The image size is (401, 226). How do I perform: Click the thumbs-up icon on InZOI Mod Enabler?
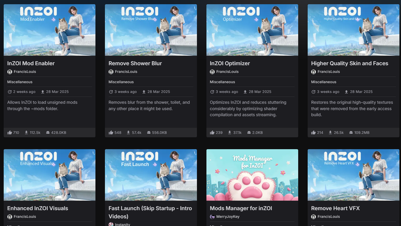tap(10, 133)
